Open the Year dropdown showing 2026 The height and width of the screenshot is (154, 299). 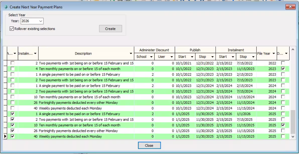[41, 21]
